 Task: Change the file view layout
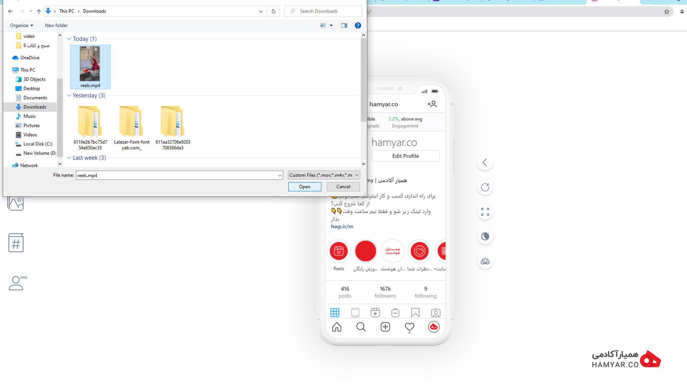click(x=323, y=25)
